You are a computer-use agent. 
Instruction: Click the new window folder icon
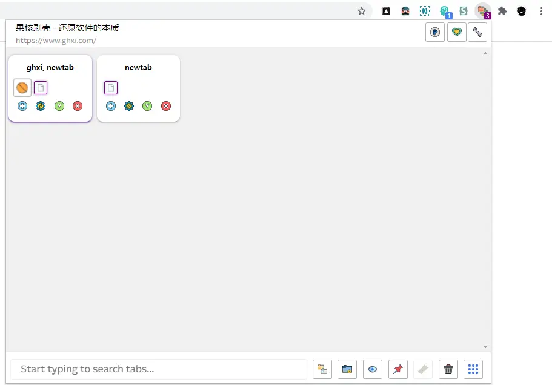tap(347, 369)
